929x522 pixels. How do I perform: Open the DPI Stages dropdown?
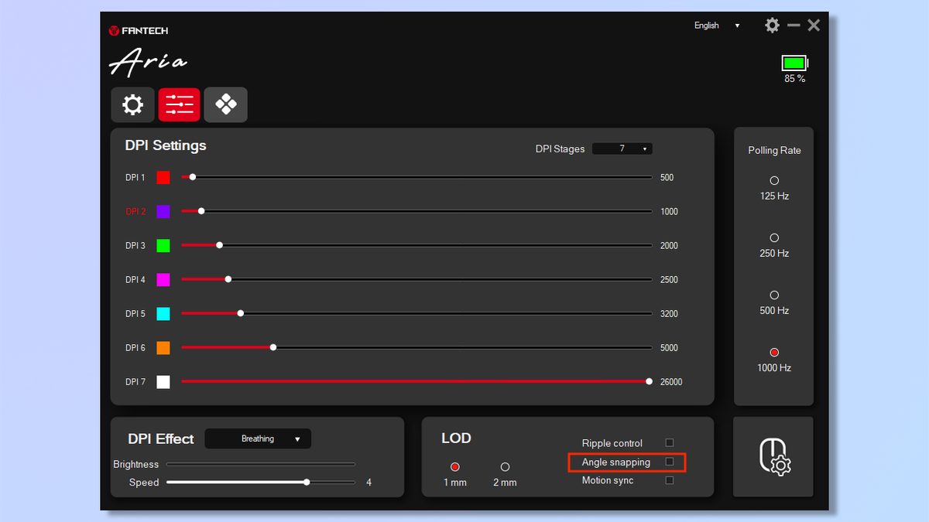point(622,148)
